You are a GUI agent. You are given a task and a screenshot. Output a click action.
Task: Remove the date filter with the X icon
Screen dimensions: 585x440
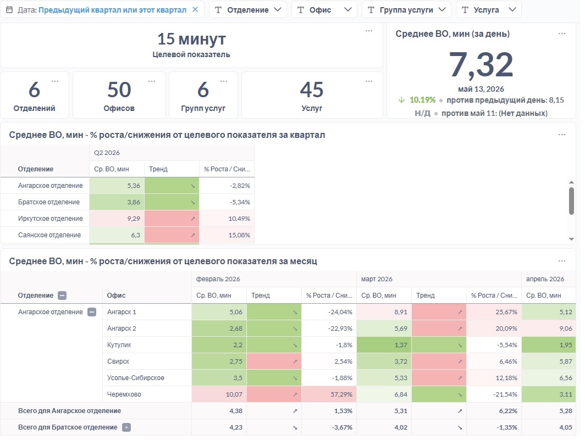point(195,10)
